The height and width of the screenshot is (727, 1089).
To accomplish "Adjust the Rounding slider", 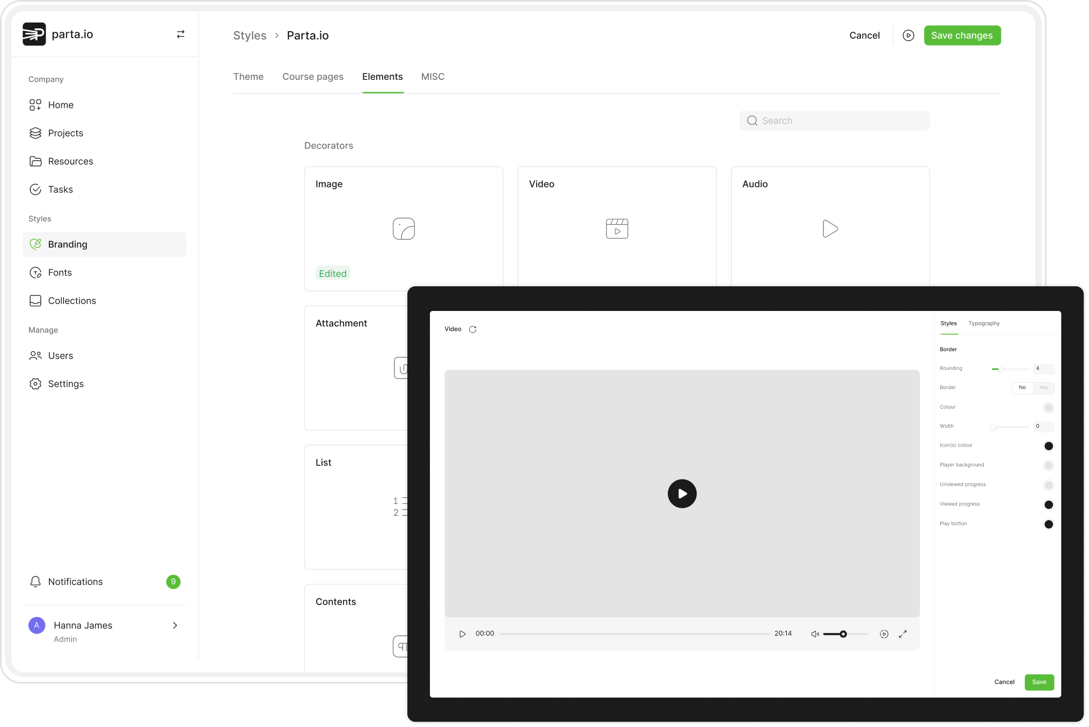I will pyautogui.click(x=1002, y=369).
